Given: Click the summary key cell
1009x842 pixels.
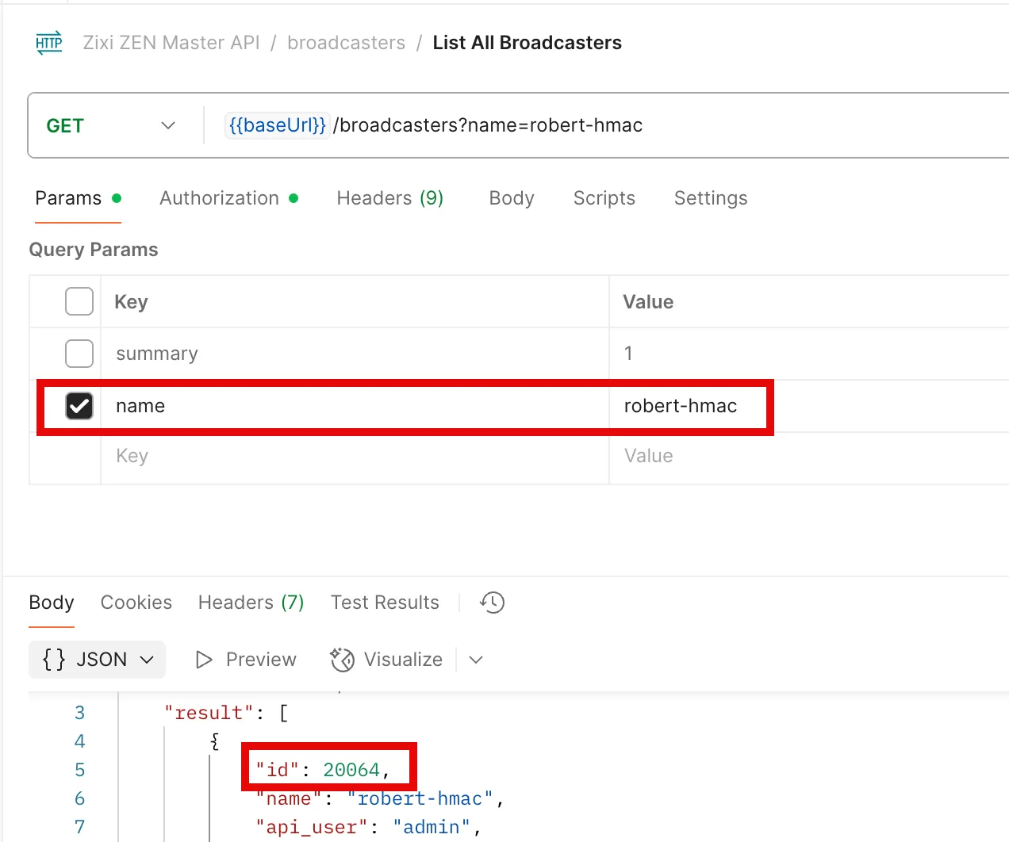Looking at the screenshot, I should coord(355,354).
